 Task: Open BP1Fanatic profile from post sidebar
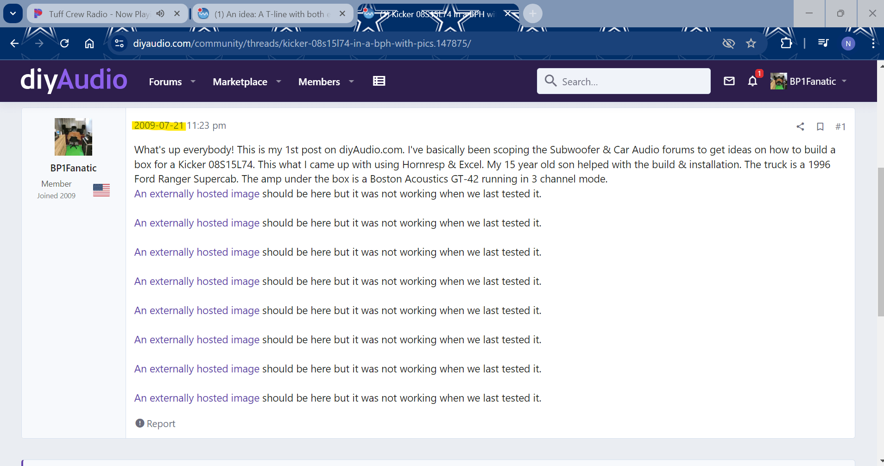coord(73,168)
